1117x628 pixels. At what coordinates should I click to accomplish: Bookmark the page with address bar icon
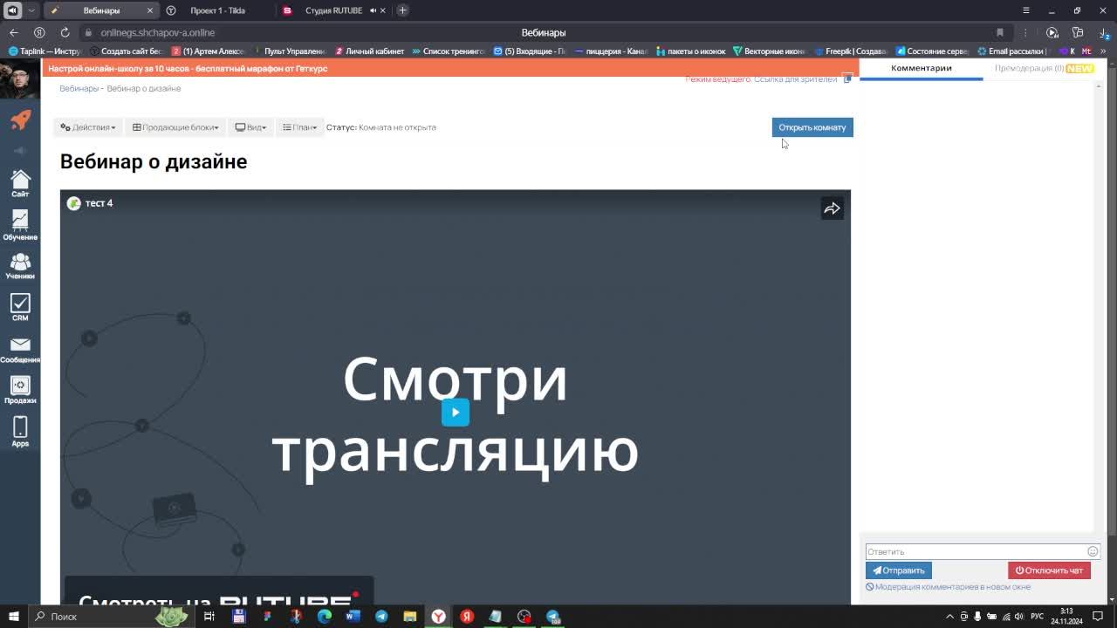1000,32
